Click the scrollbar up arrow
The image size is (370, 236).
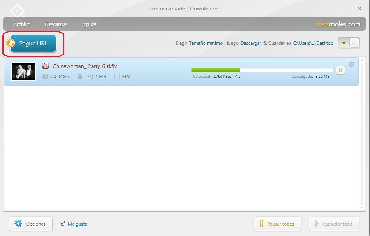362,60
